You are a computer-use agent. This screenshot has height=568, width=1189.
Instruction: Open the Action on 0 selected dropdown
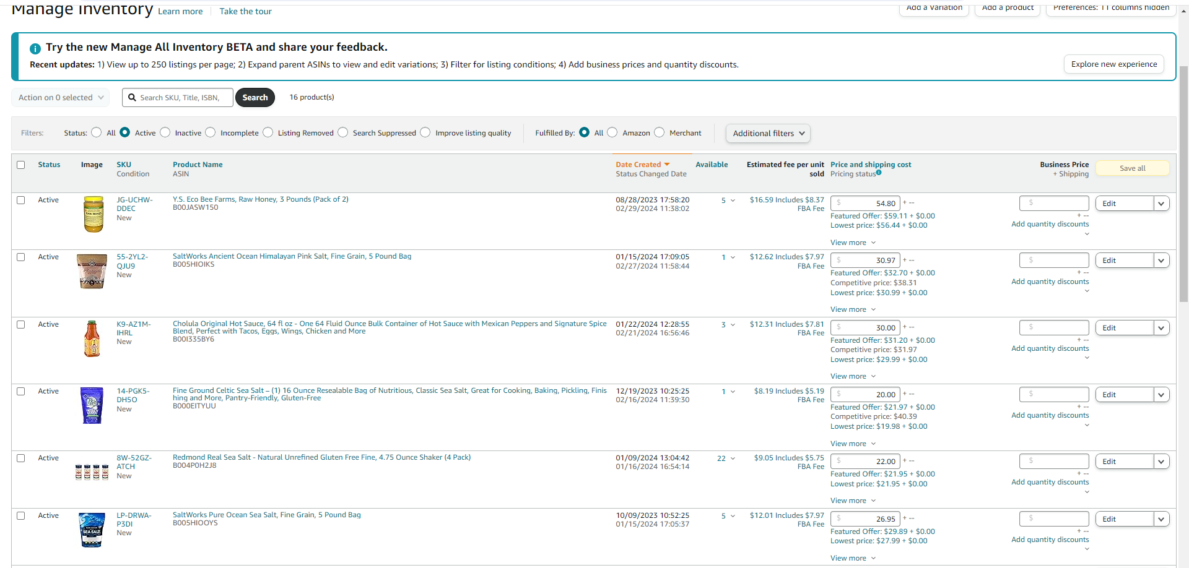61,97
